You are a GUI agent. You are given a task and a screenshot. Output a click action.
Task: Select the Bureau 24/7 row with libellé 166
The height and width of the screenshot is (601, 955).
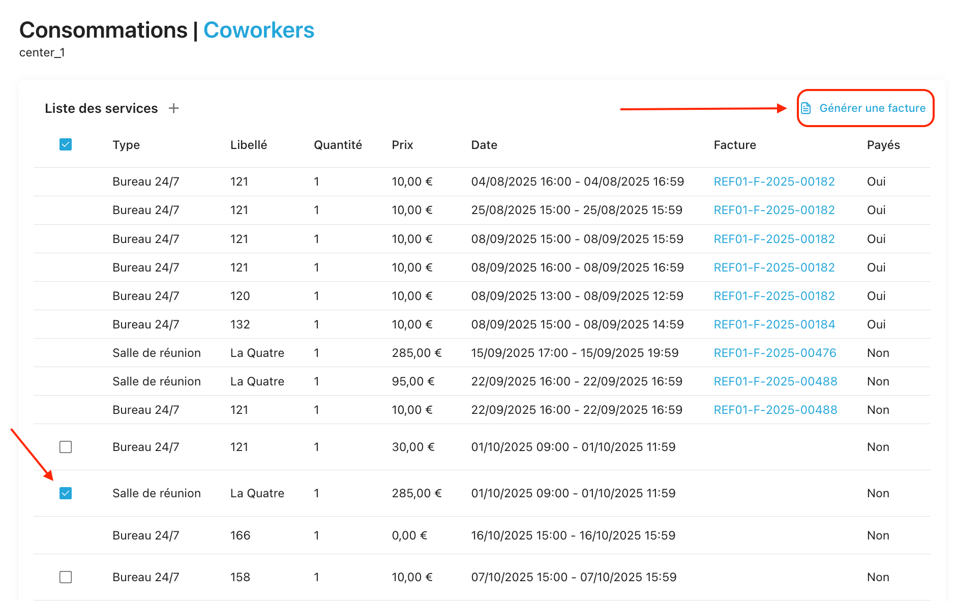(145, 535)
